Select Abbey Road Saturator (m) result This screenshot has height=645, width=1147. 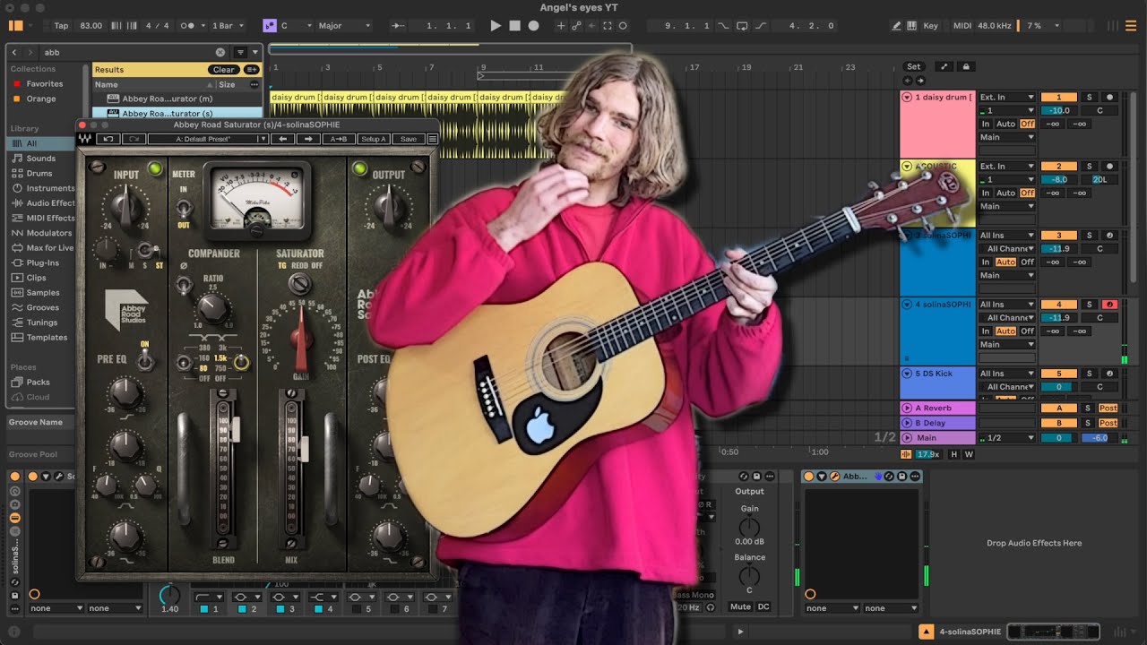168,99
